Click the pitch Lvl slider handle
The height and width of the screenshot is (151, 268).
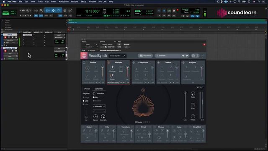[x=86, y=117]
